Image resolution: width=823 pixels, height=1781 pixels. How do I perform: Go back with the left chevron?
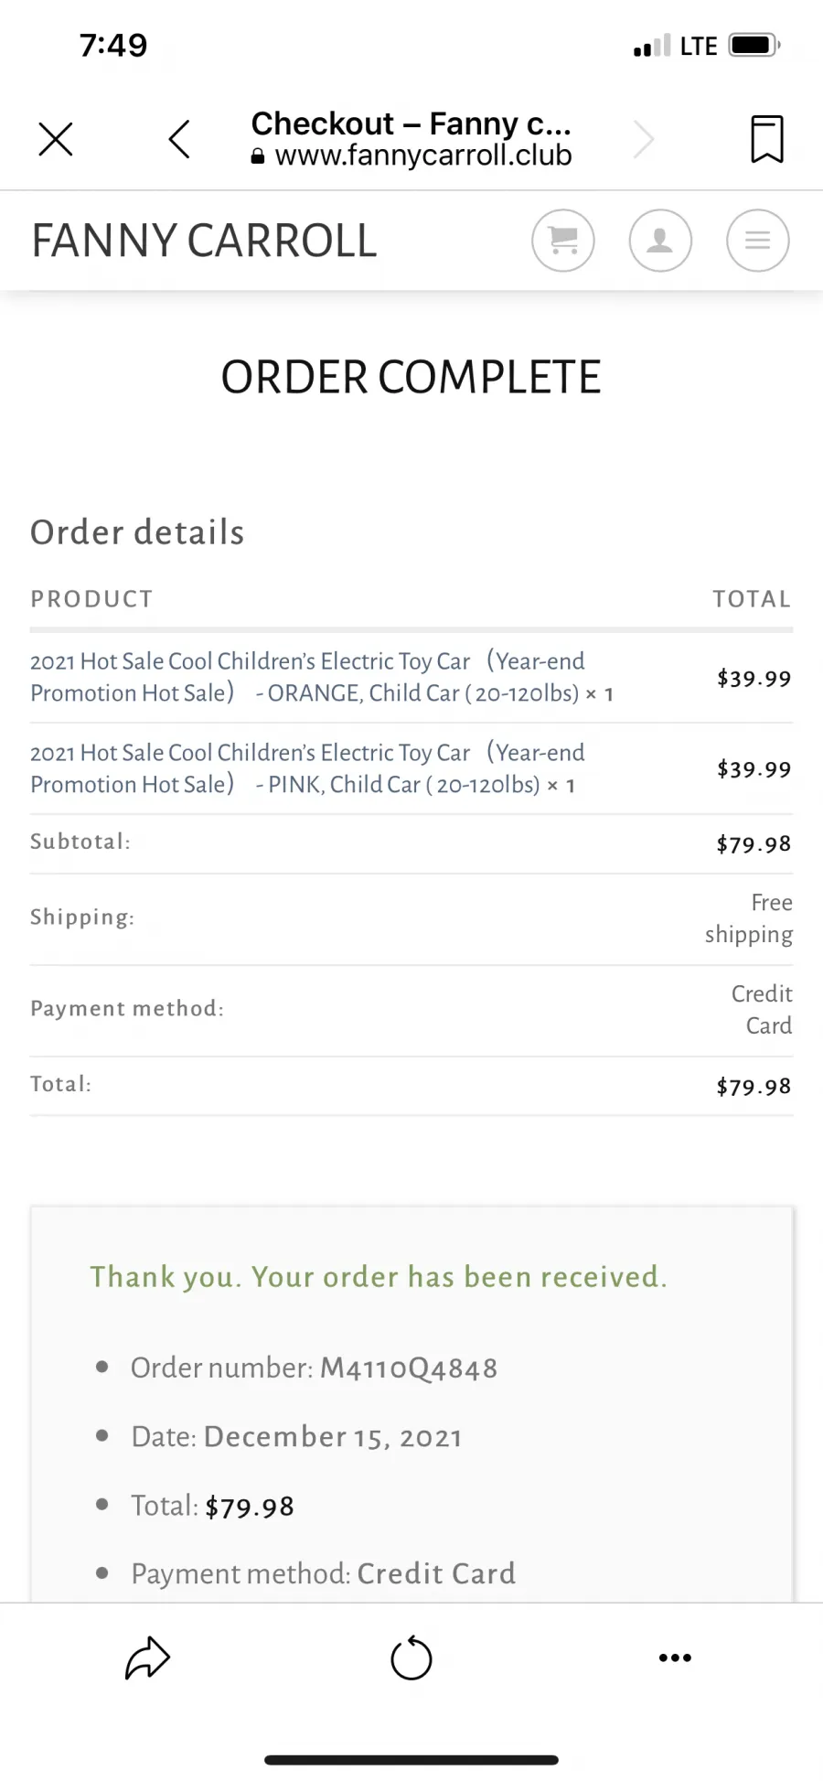tap(179, 140)
